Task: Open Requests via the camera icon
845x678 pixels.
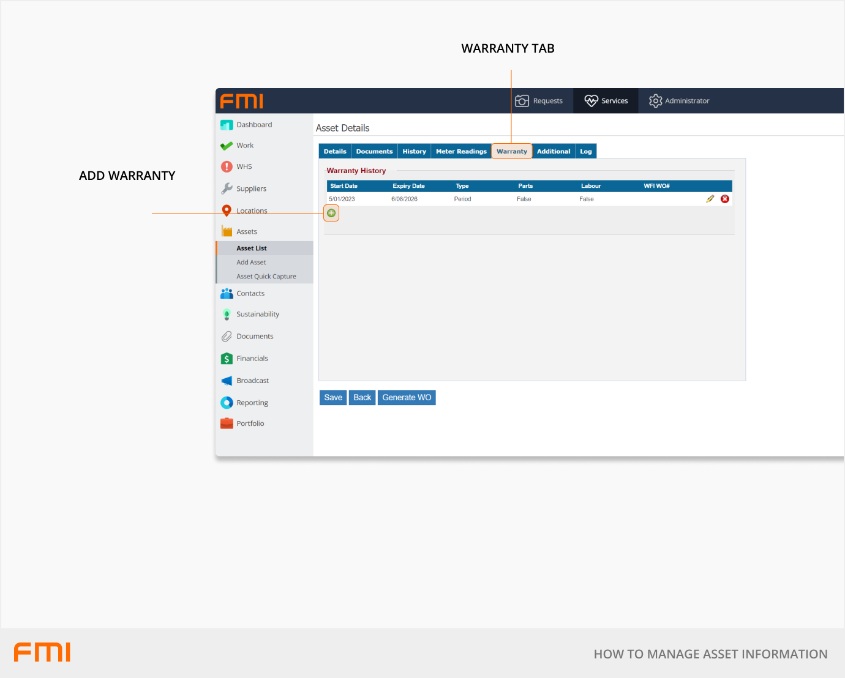Action: pos(522,101)
